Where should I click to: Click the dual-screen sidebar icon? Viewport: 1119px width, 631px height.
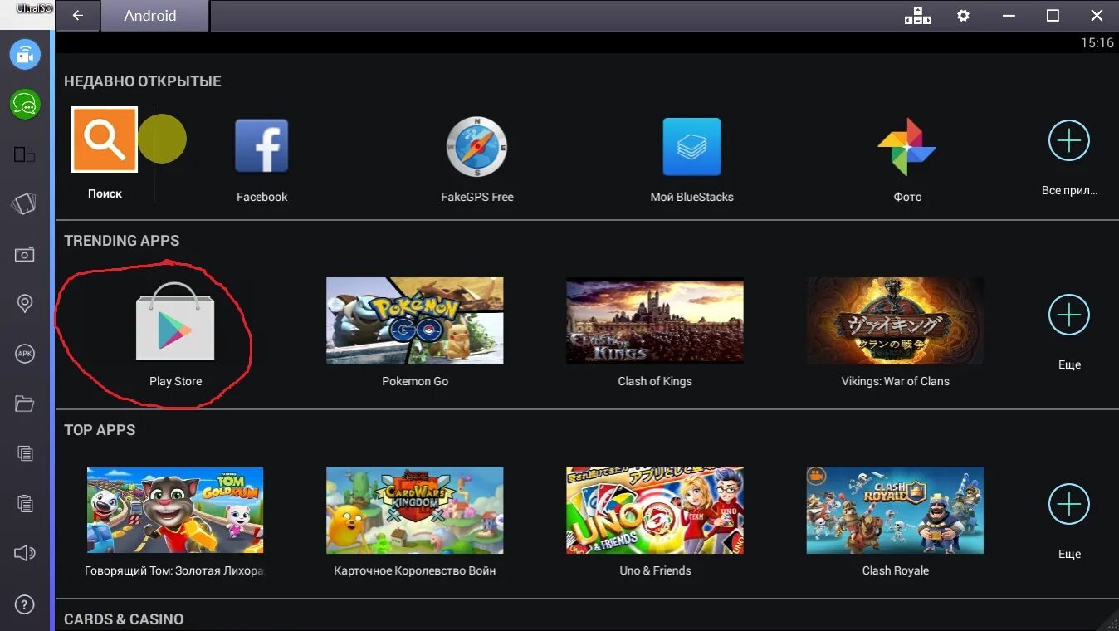(x=25, y=154)
